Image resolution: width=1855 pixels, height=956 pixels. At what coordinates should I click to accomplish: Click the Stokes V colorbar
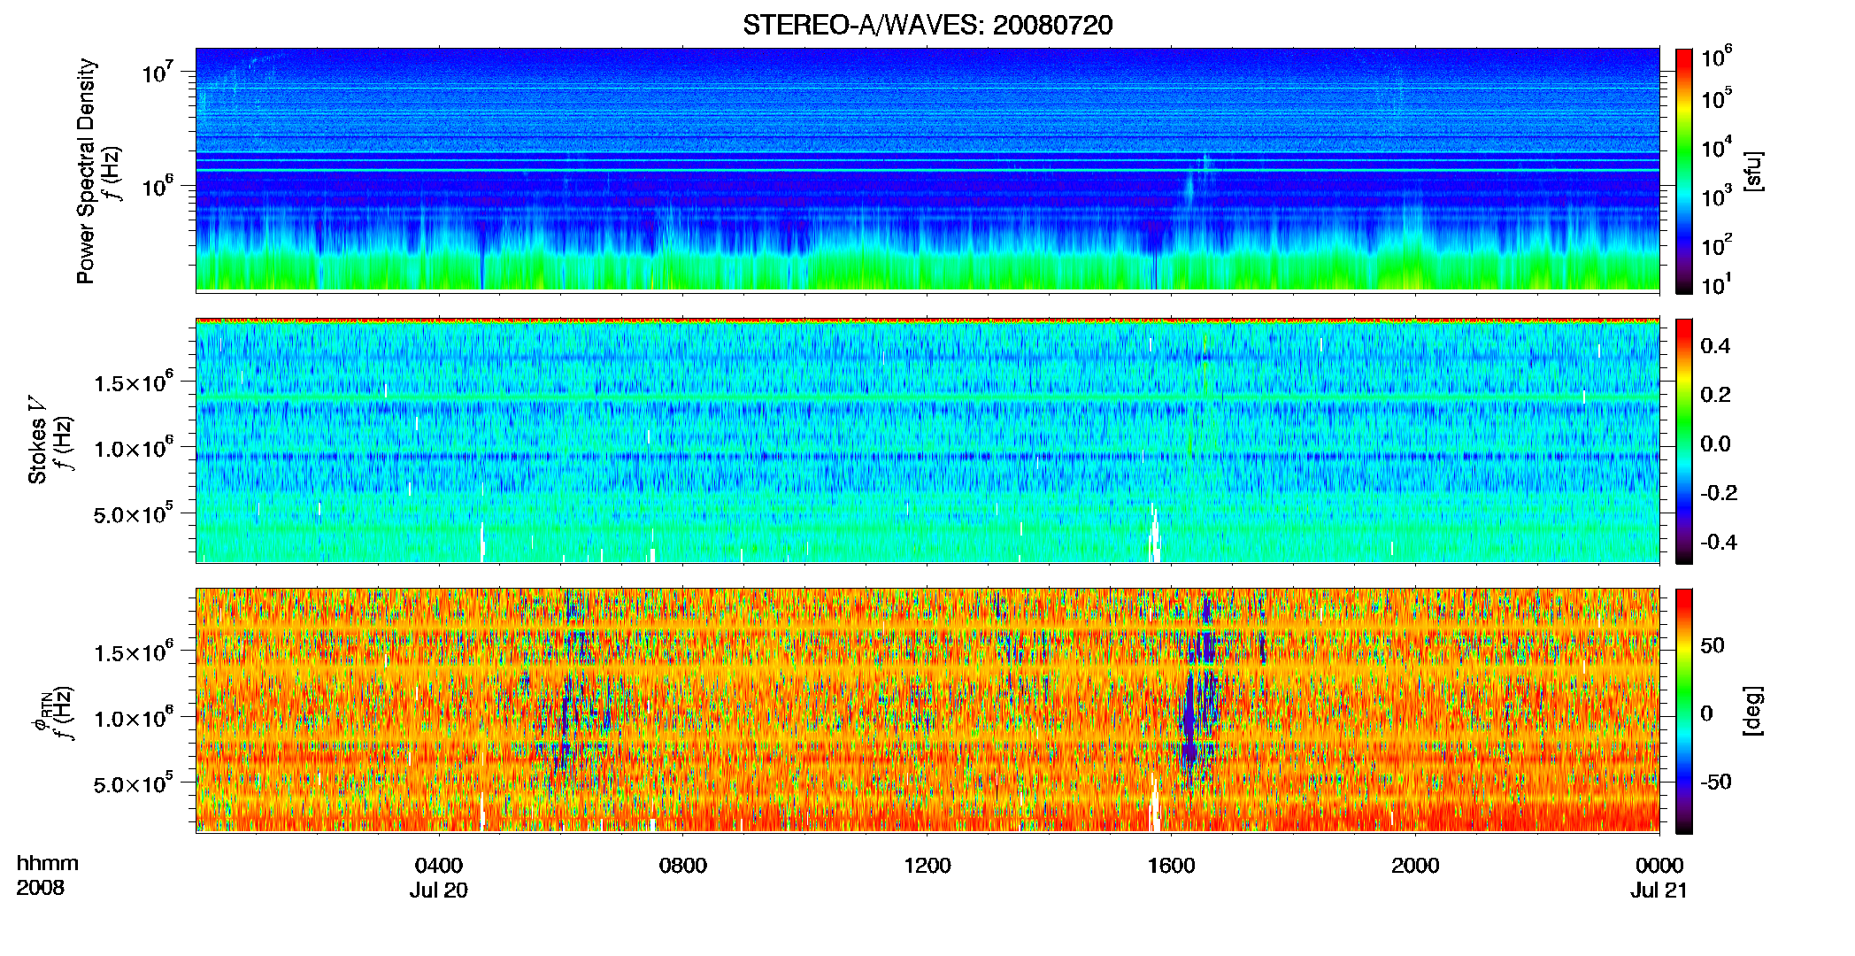(1684, 441)
